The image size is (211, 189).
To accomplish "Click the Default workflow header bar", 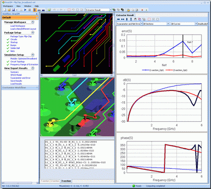I will pos(20,17).
